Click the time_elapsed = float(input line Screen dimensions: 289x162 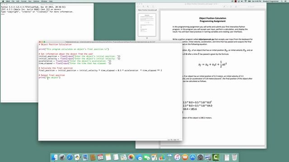[x=75, y=63]
